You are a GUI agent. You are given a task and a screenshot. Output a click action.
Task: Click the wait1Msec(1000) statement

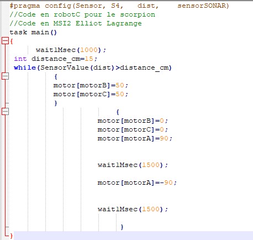71,50
